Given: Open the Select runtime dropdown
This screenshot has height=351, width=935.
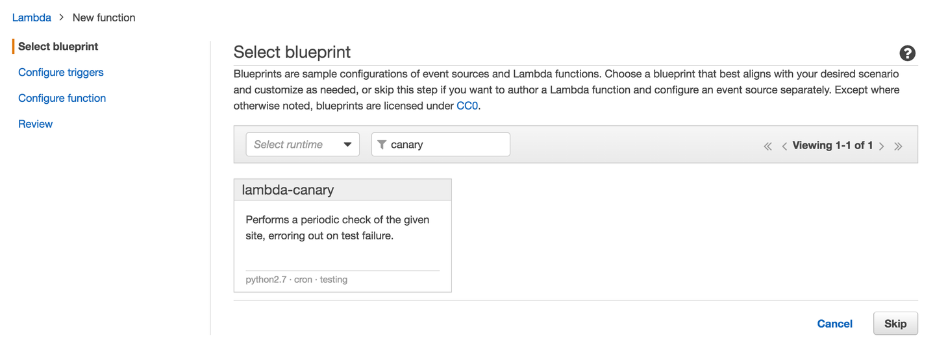Looking at the screenshot, I should point(303,145).
